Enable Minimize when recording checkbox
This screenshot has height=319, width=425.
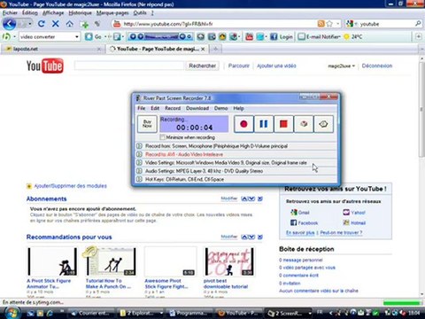(x=162, y=137)
